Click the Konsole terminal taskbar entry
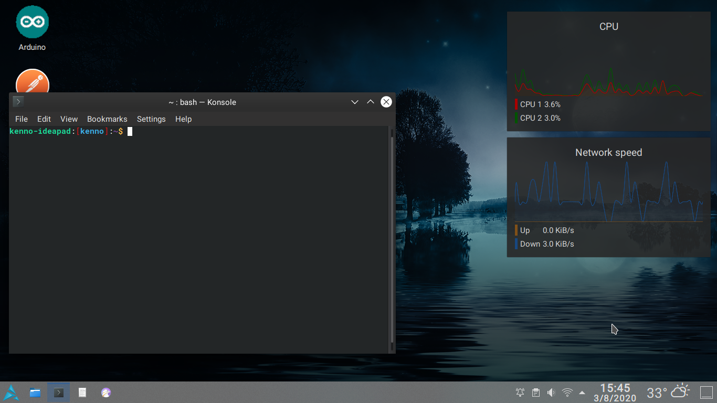 pyautogui.click(x=59, y=393)
